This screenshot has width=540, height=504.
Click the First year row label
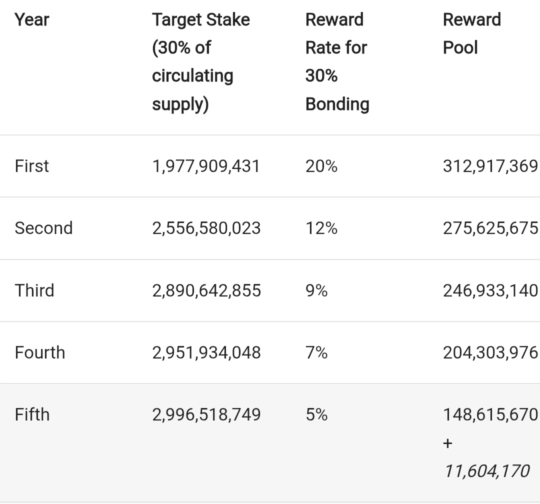pyautogui.click(x=32, y=165)
